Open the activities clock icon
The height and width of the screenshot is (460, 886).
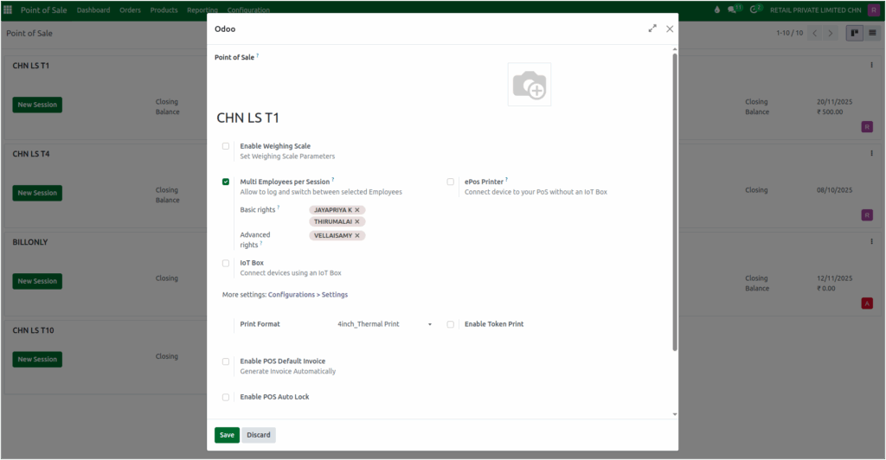pyautogui.click(x=754, y=10)
